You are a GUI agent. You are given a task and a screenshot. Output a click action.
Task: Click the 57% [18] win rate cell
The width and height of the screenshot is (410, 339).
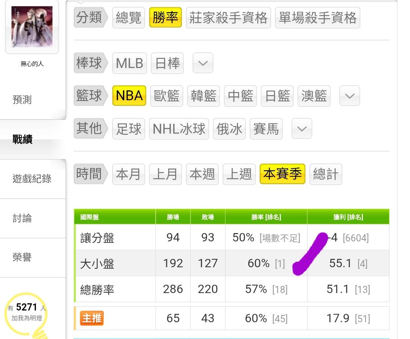click(266, 289)
